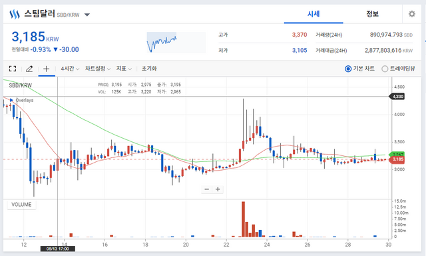Expand the Overlays triangle

coord(11,100)
